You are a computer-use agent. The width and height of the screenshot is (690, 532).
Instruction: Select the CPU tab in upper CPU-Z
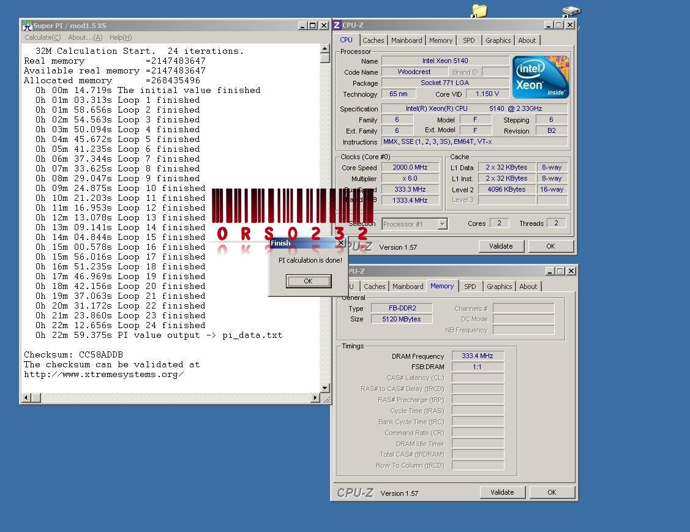pos(347,40)
